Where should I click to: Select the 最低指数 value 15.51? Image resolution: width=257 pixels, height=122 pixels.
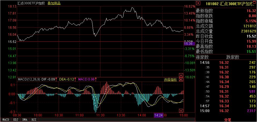click(251, 52)
